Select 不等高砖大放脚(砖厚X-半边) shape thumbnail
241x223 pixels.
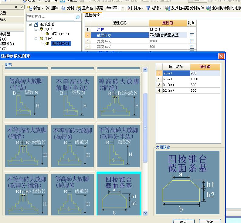tap(119, 146)
